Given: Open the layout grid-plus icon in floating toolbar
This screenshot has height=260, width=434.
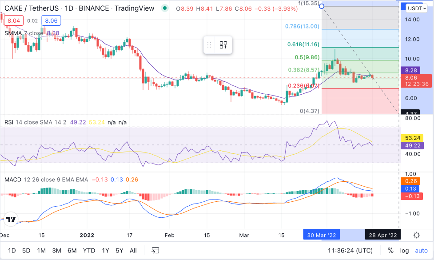Looking at the screenshot, I should point(223,45).
